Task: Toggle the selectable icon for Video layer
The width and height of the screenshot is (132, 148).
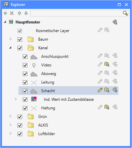Action: click(107, 64)
